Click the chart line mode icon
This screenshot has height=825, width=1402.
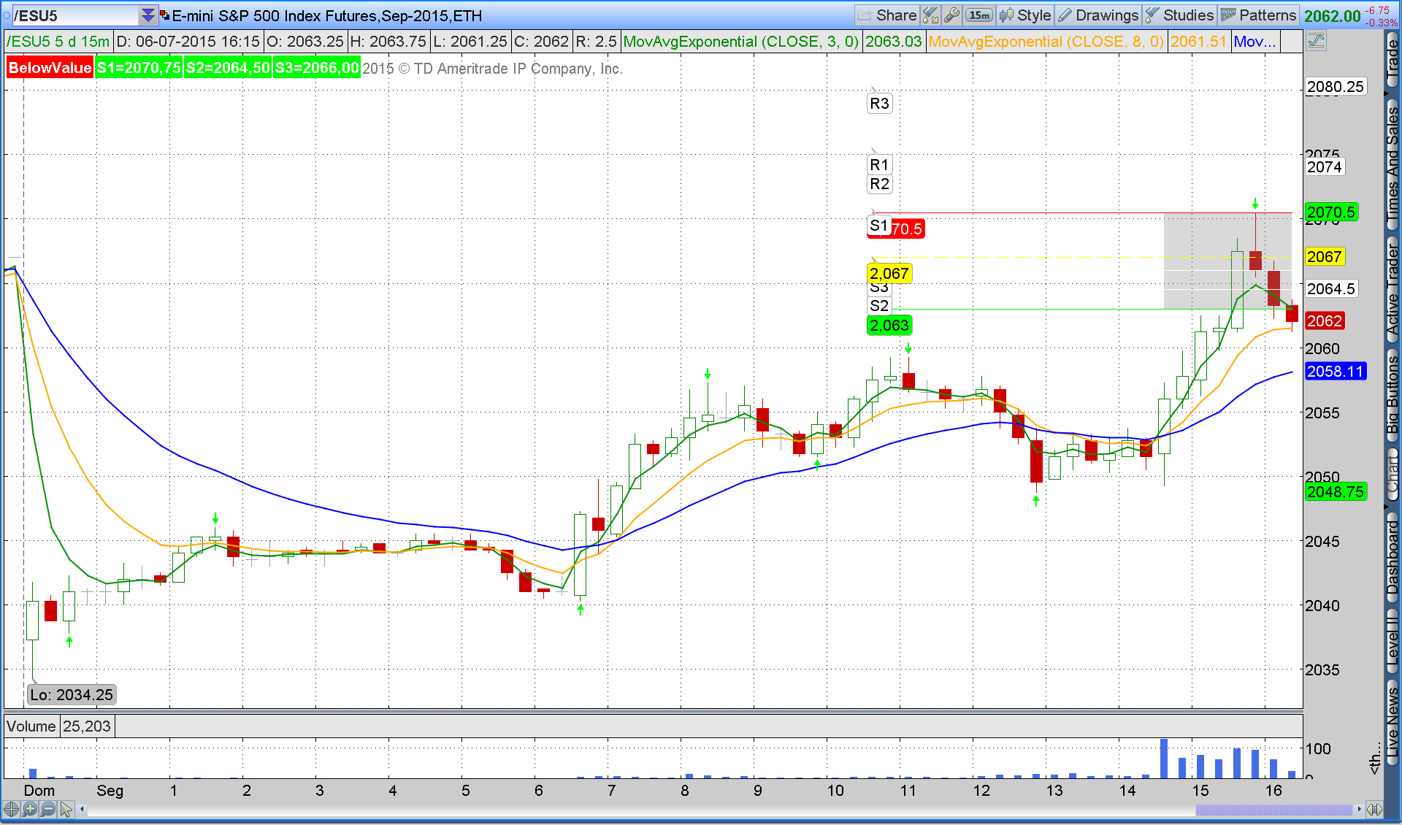pyautogui.click(x=1316, y=41)
